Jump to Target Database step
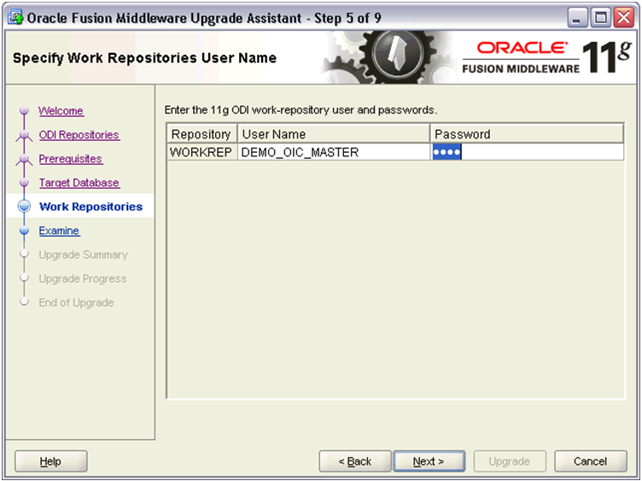Image resolution: width=642 pixels, height=481 pixels. [79, 183]
